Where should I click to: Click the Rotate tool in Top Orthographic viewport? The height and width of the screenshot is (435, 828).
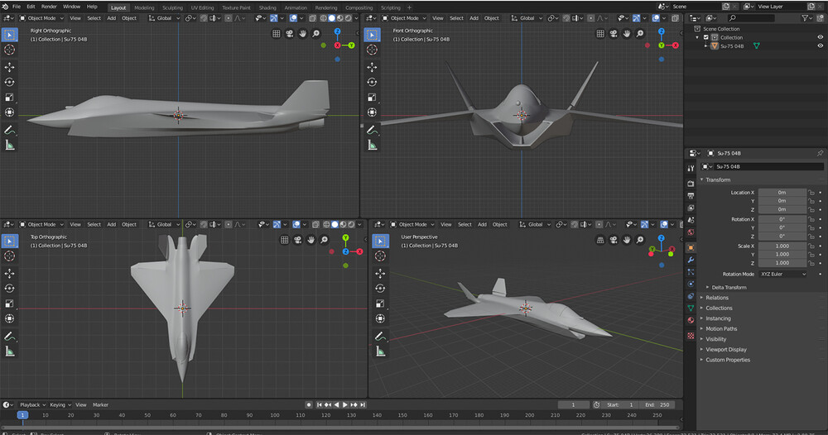(10, 289)
